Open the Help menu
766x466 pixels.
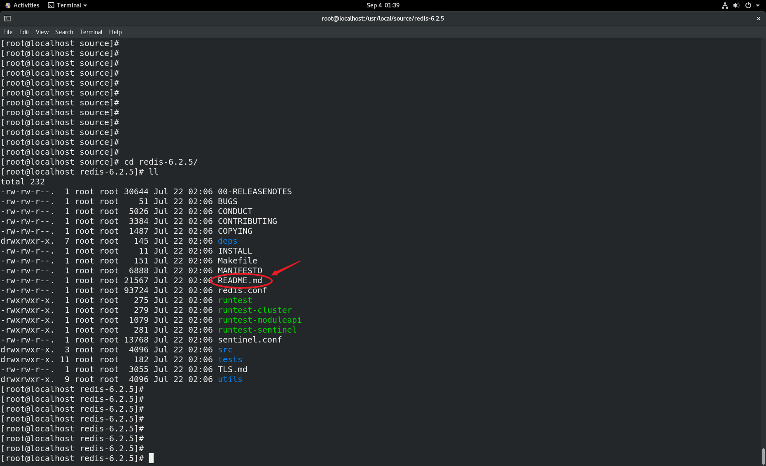(115, 32)
